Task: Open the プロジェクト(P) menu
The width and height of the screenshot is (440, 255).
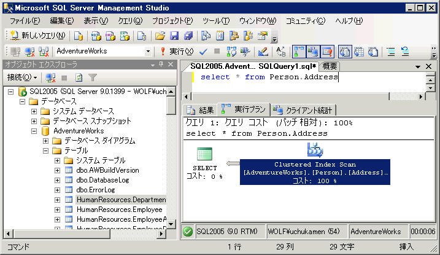Action: click(172, 21)
